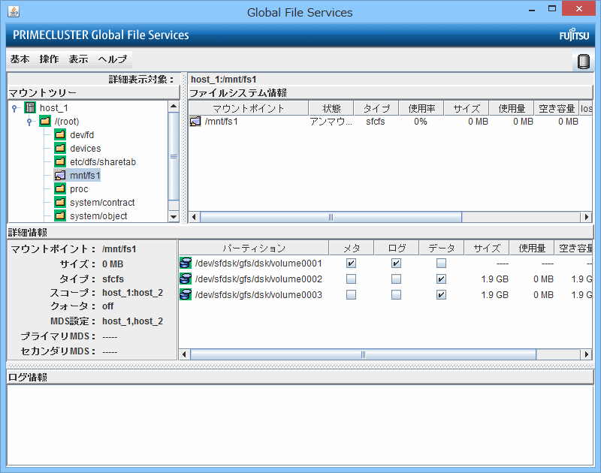The height and width of the screenshot is (473, 601).
Task: Click the devices folder icon
Action: click(60, 148)
